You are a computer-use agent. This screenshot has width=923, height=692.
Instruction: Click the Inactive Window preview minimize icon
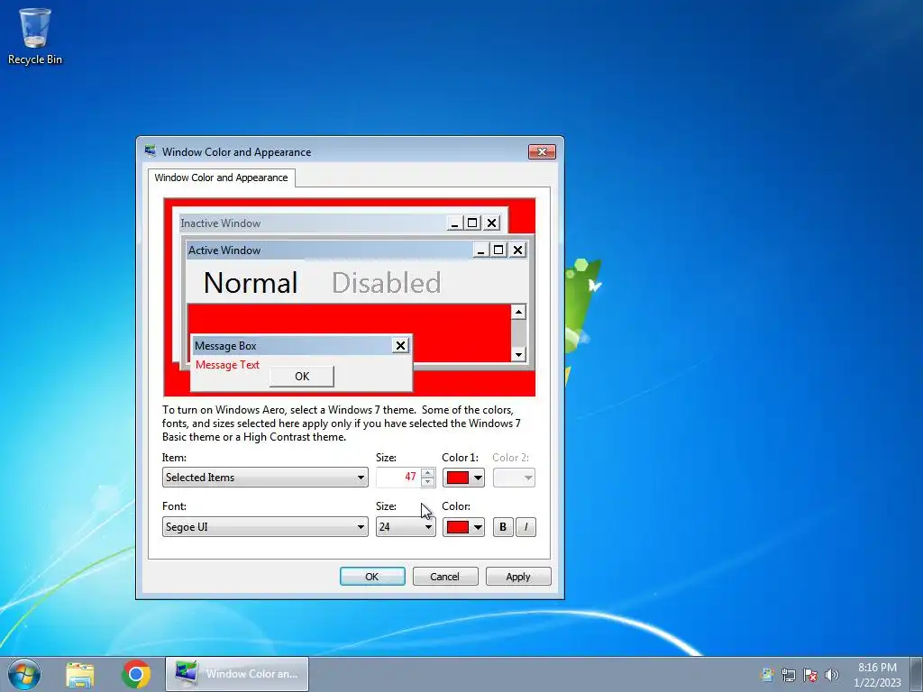pyautogui.click(x=454, y=223)
